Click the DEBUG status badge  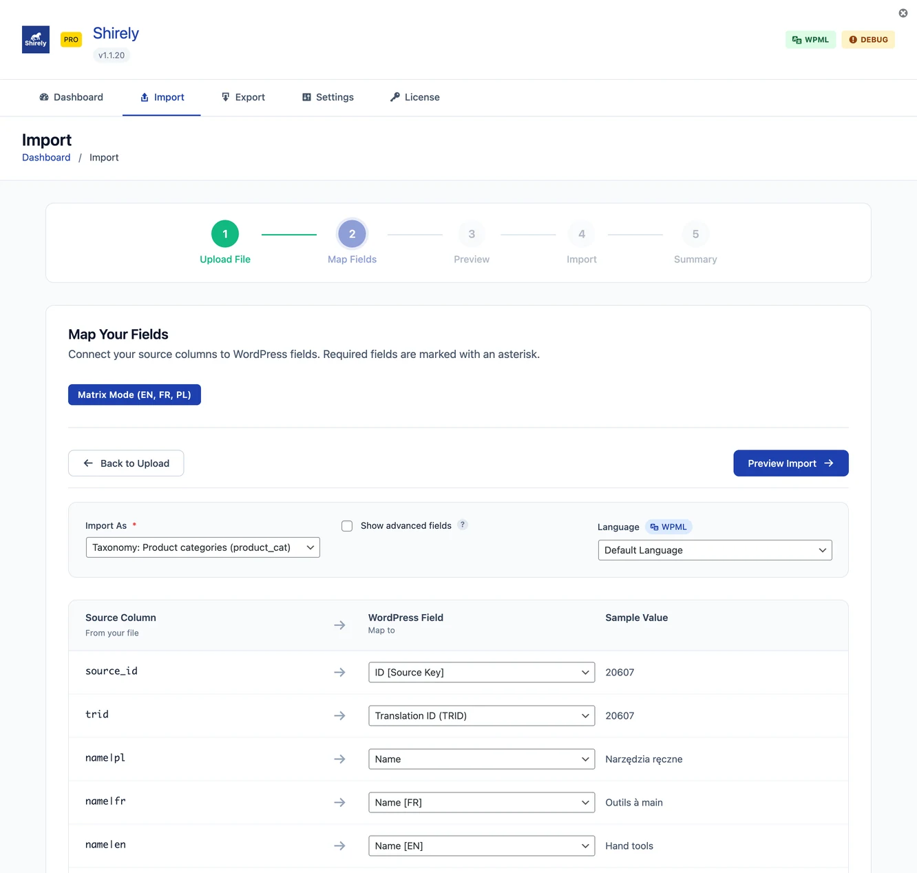(x=868, y=40)
